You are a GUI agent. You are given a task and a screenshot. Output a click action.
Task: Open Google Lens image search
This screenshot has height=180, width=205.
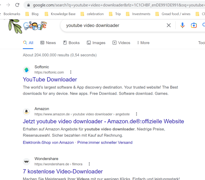tap(194, 25)
